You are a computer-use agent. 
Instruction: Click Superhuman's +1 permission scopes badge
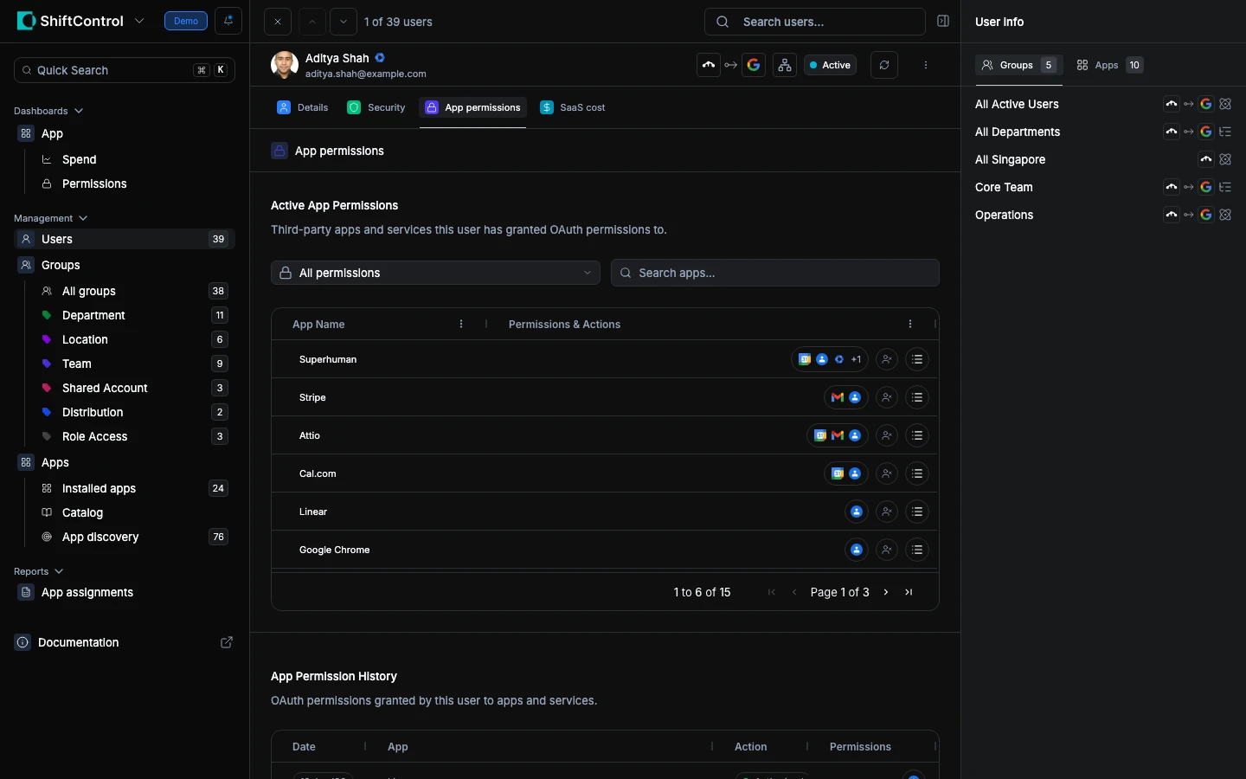856,359
